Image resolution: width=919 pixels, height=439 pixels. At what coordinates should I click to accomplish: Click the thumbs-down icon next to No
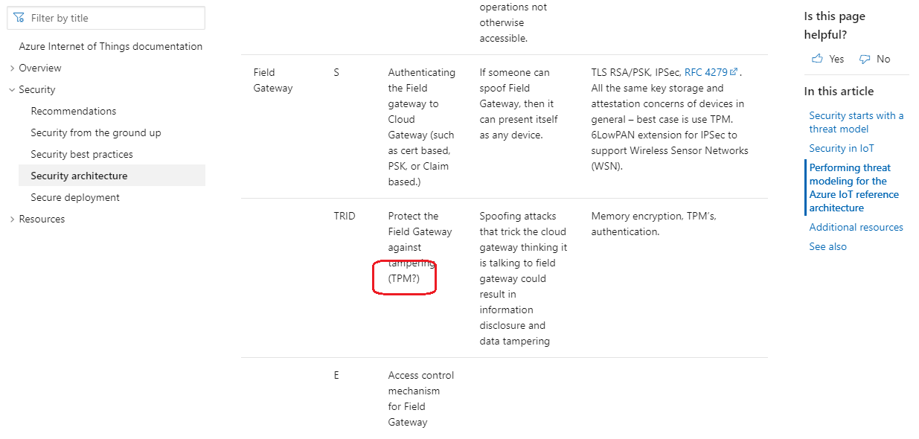[864, 58]
